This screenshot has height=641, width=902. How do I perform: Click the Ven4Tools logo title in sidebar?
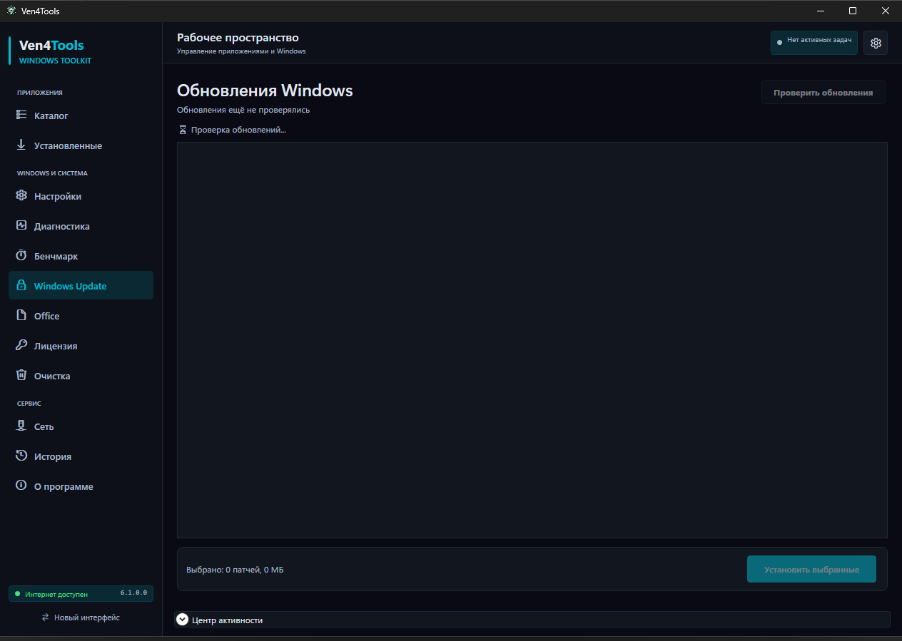(x=51, y=45)
